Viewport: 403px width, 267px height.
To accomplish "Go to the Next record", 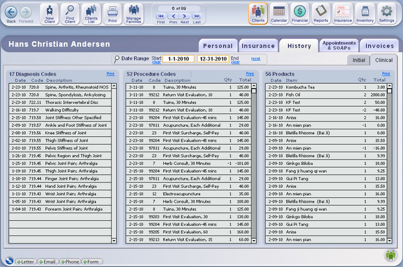I will [x=185, y=16].
